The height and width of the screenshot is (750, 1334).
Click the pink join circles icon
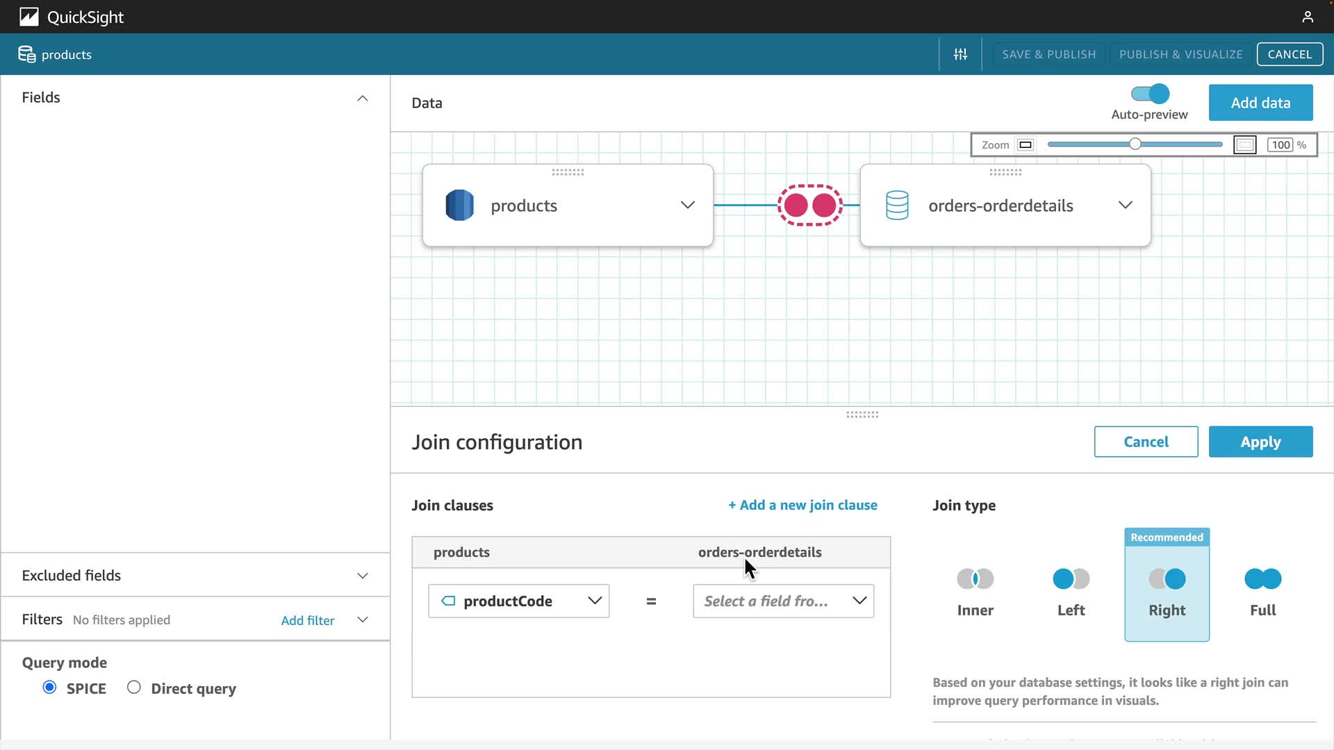[809, 206]
